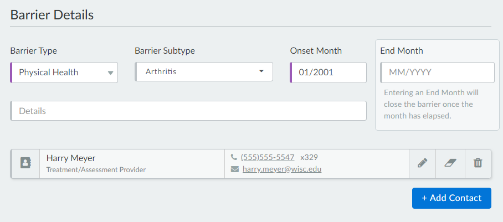Click the Treatment/Assessment Provider label
The width and height of the screenshot is (503, 222).
pos(96,170)
